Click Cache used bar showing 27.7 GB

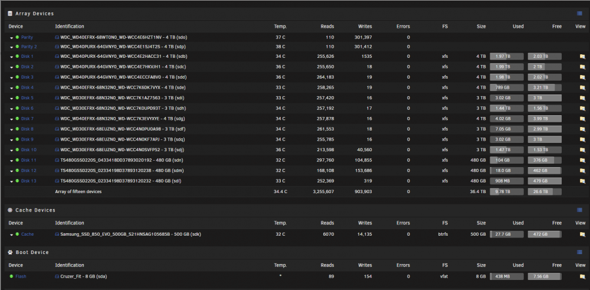coord(506,234)
